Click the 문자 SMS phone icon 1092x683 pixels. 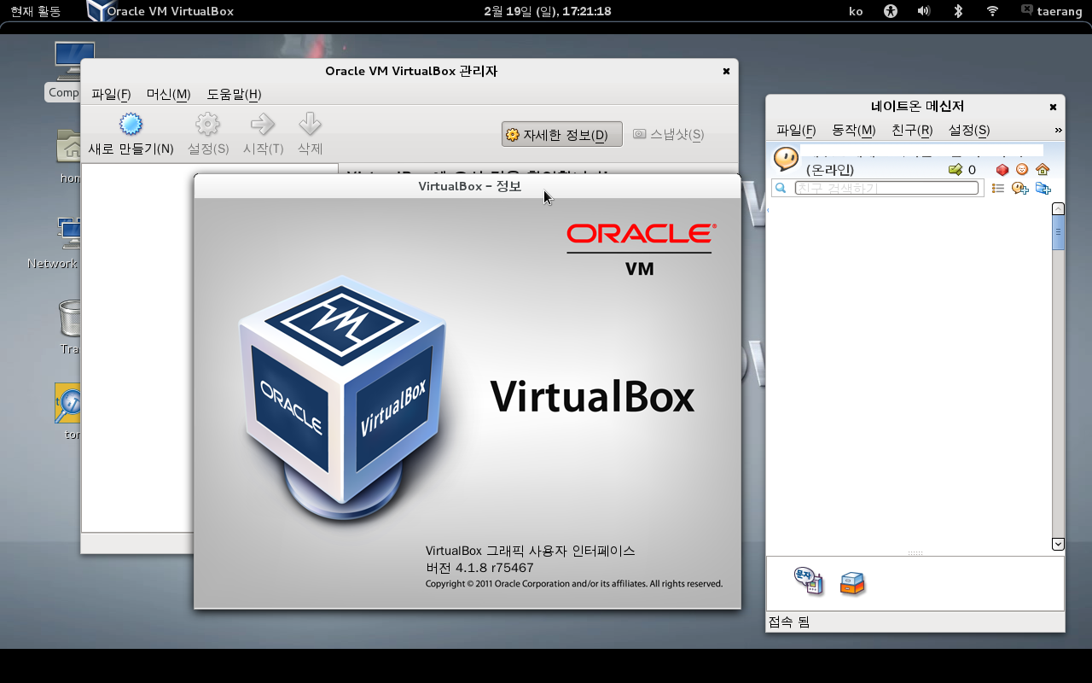808,581
